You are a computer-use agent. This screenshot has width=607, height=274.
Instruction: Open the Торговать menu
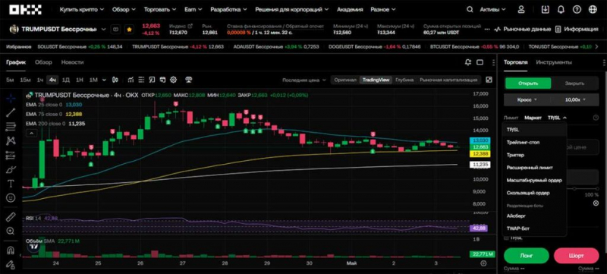[160, 9]
